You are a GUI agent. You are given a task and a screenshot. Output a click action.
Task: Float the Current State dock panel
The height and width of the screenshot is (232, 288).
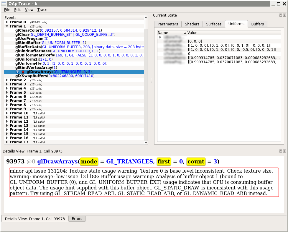point(280,15)
